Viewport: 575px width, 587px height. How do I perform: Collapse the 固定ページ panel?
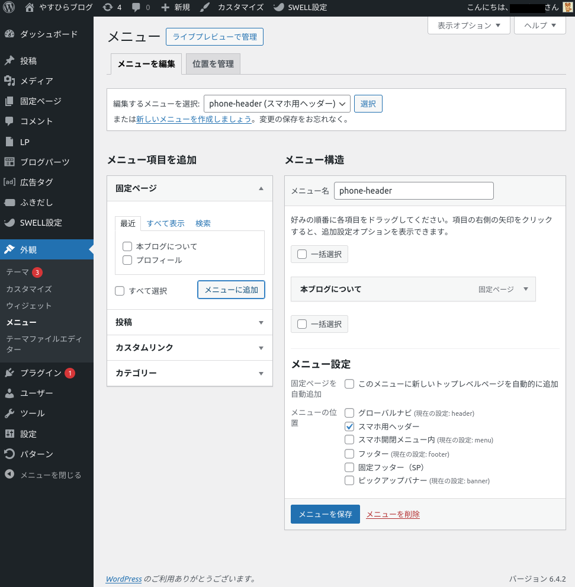[x=261, y=188]
